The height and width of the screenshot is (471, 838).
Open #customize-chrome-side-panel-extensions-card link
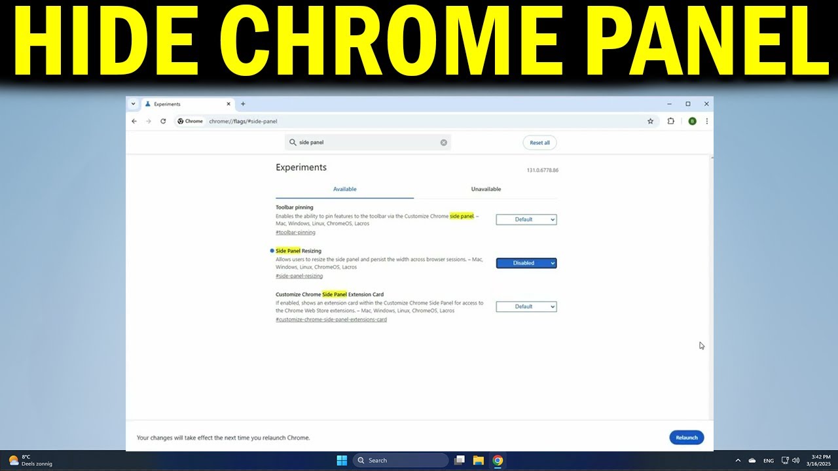[x=331, y=319]
